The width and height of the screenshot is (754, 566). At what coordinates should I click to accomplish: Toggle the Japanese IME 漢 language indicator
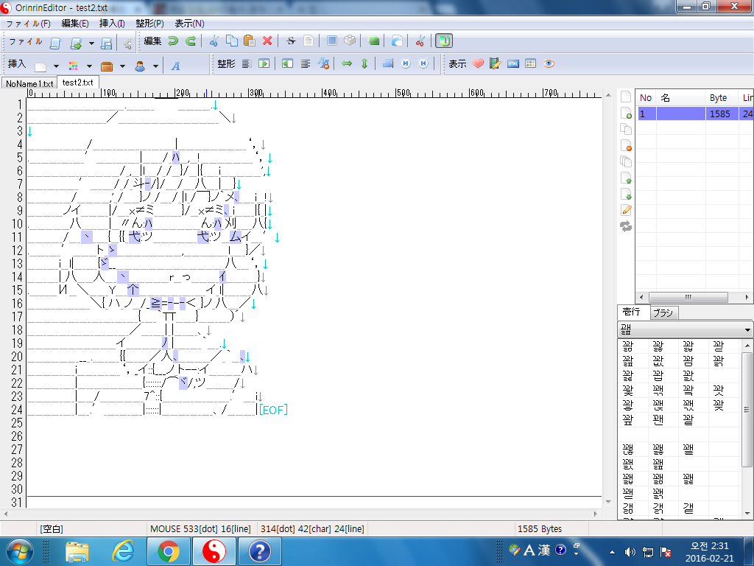pos(544,550)
